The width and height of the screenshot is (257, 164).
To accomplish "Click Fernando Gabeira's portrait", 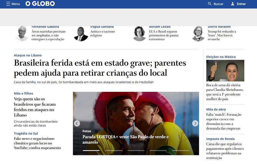I will click(x=22, y=34).
